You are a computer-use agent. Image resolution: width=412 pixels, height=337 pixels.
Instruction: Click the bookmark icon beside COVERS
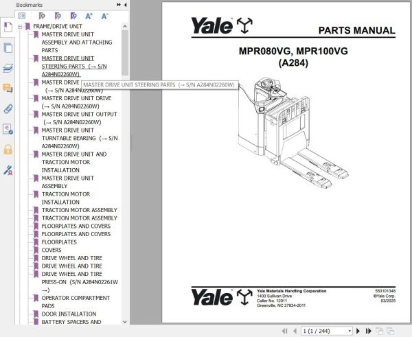pyautogui.click(x=36, y=250)
